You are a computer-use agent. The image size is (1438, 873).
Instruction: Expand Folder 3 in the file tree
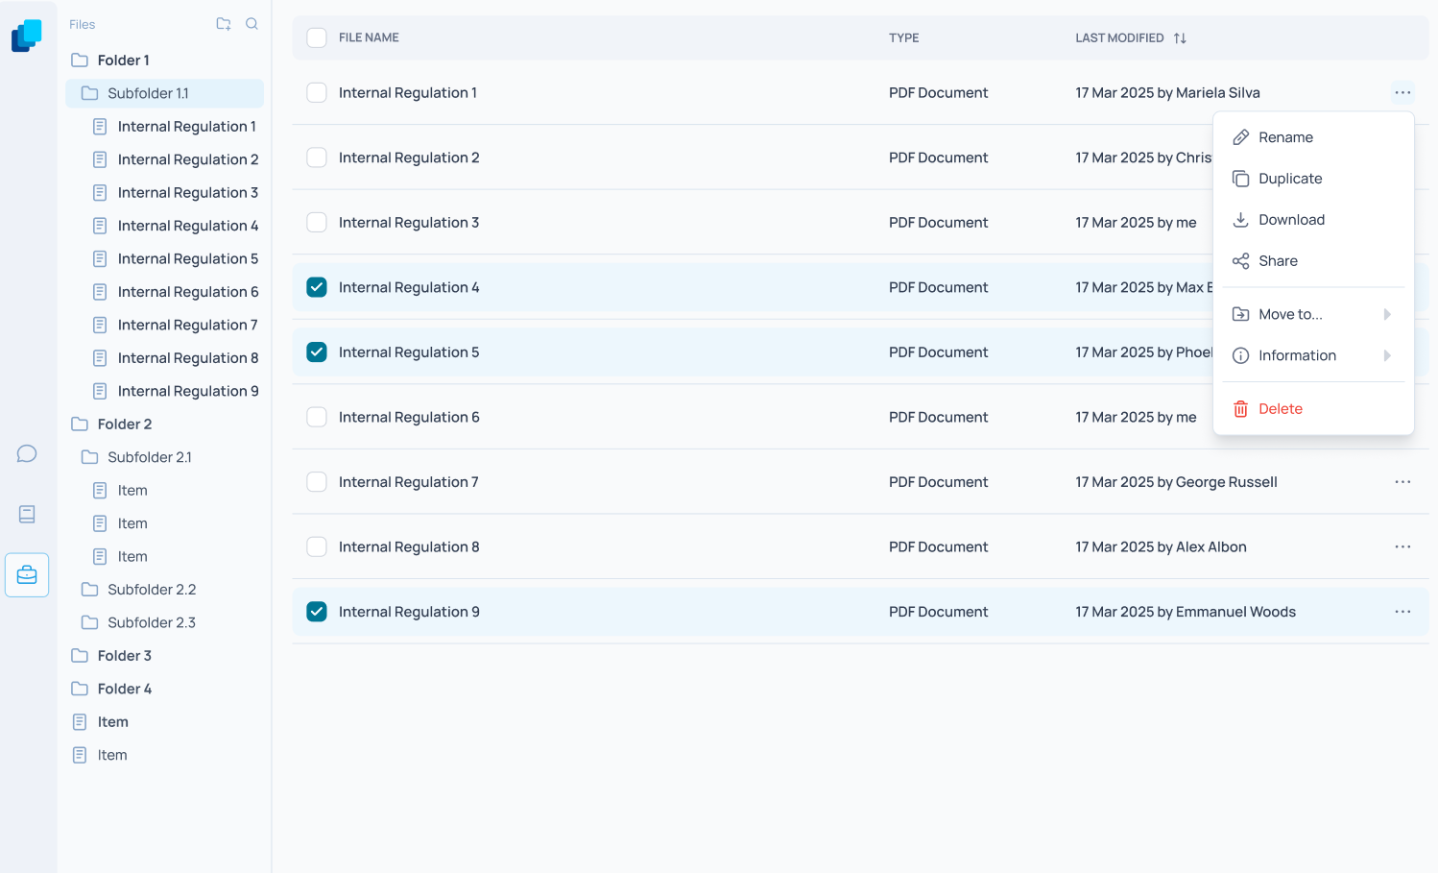[125, 656]
